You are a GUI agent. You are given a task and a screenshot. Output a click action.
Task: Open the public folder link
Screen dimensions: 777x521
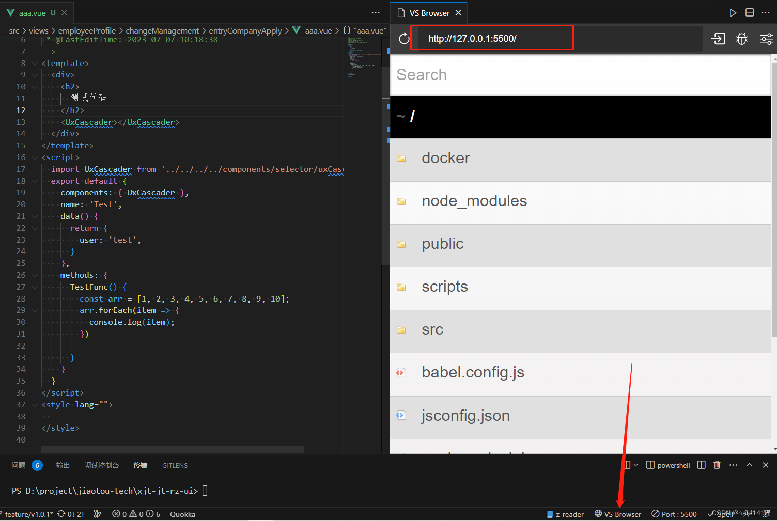443,244
